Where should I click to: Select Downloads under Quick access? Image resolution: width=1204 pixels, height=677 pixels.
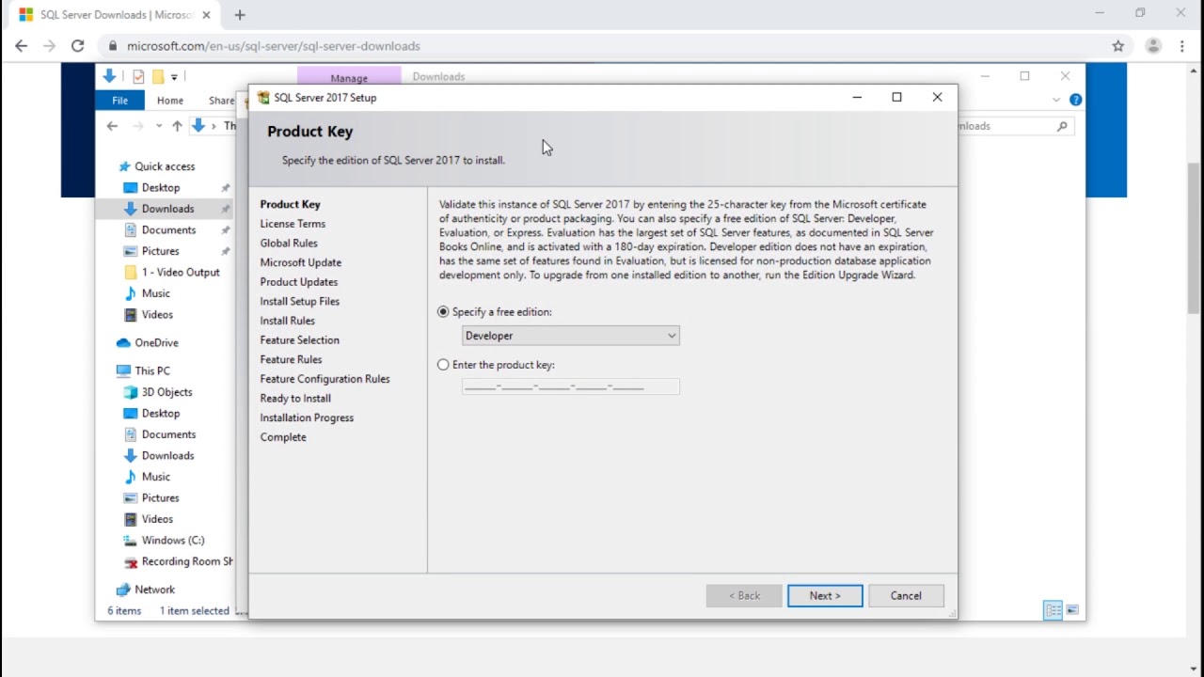167,209
